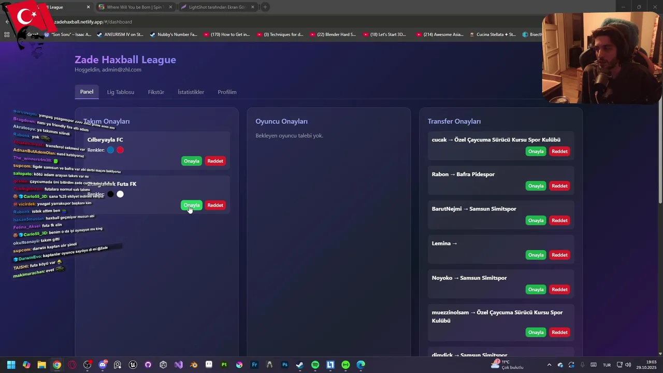
Task: Click the Zade Haxball League title
Action: pyautogui.click(x=125, y=60)
